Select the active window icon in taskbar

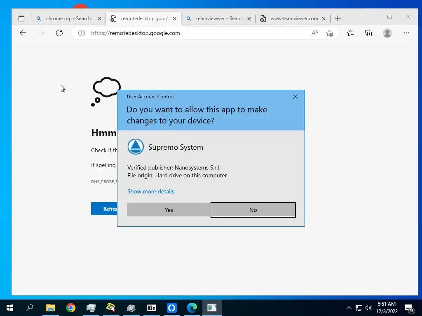212,308
